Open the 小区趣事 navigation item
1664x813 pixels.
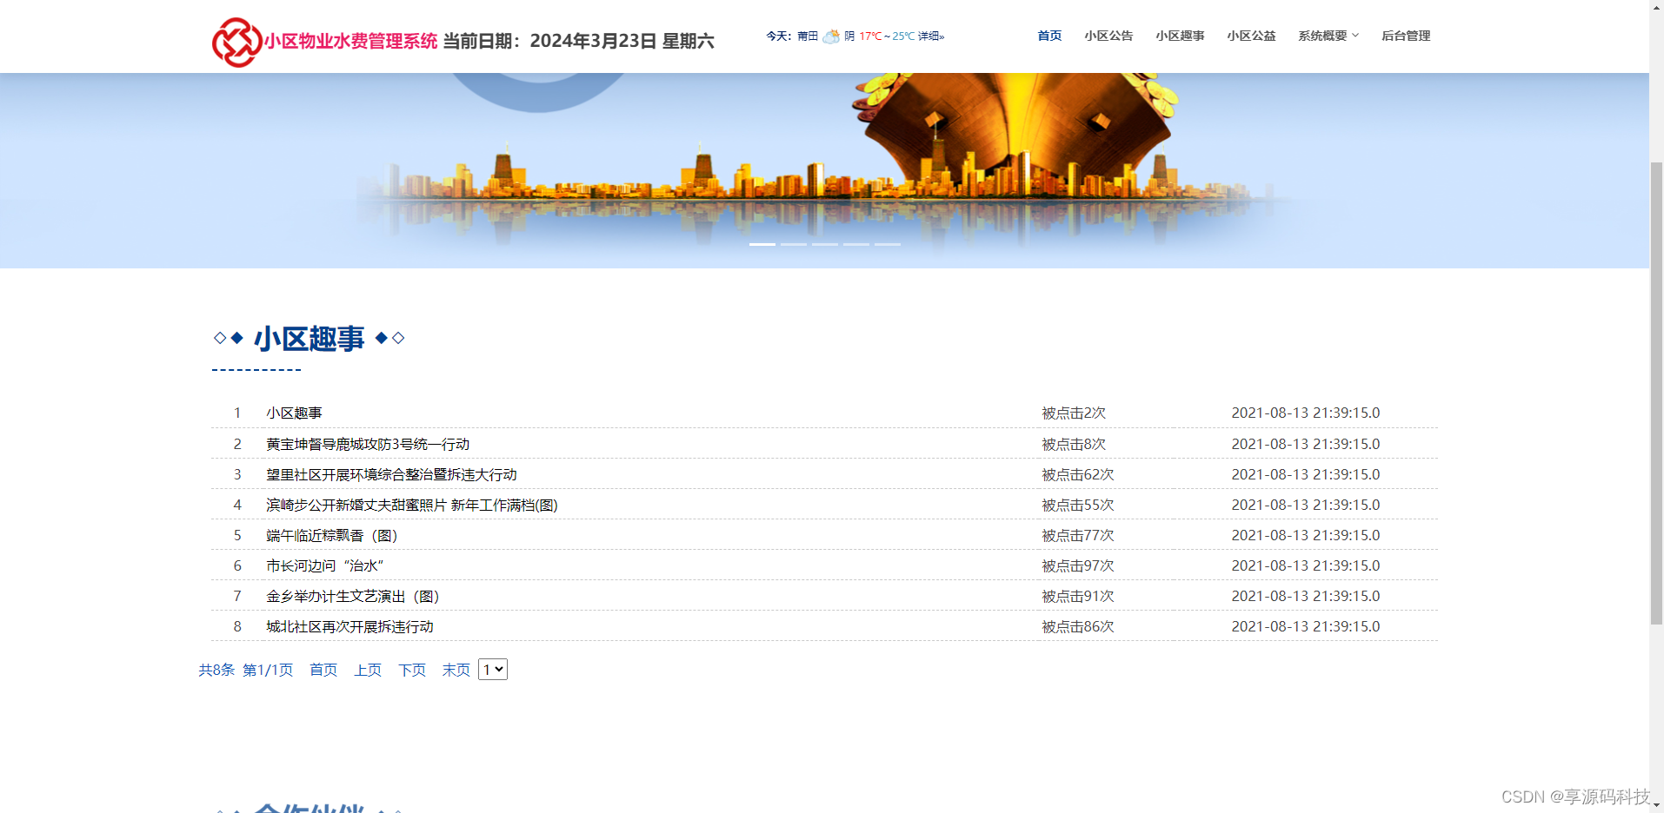pos(1180,36)
